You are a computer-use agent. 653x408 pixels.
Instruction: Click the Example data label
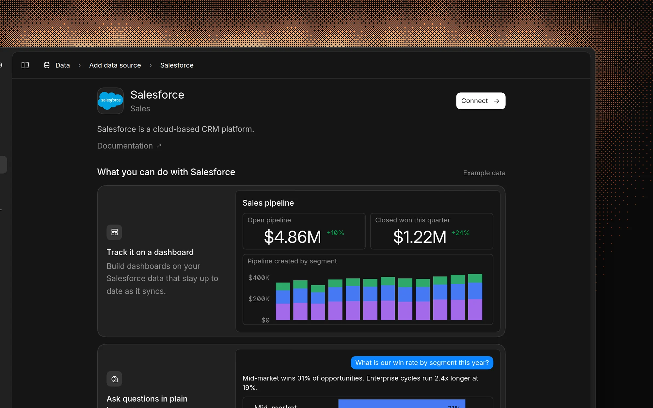pyautogui.click(x=484, y=173)
